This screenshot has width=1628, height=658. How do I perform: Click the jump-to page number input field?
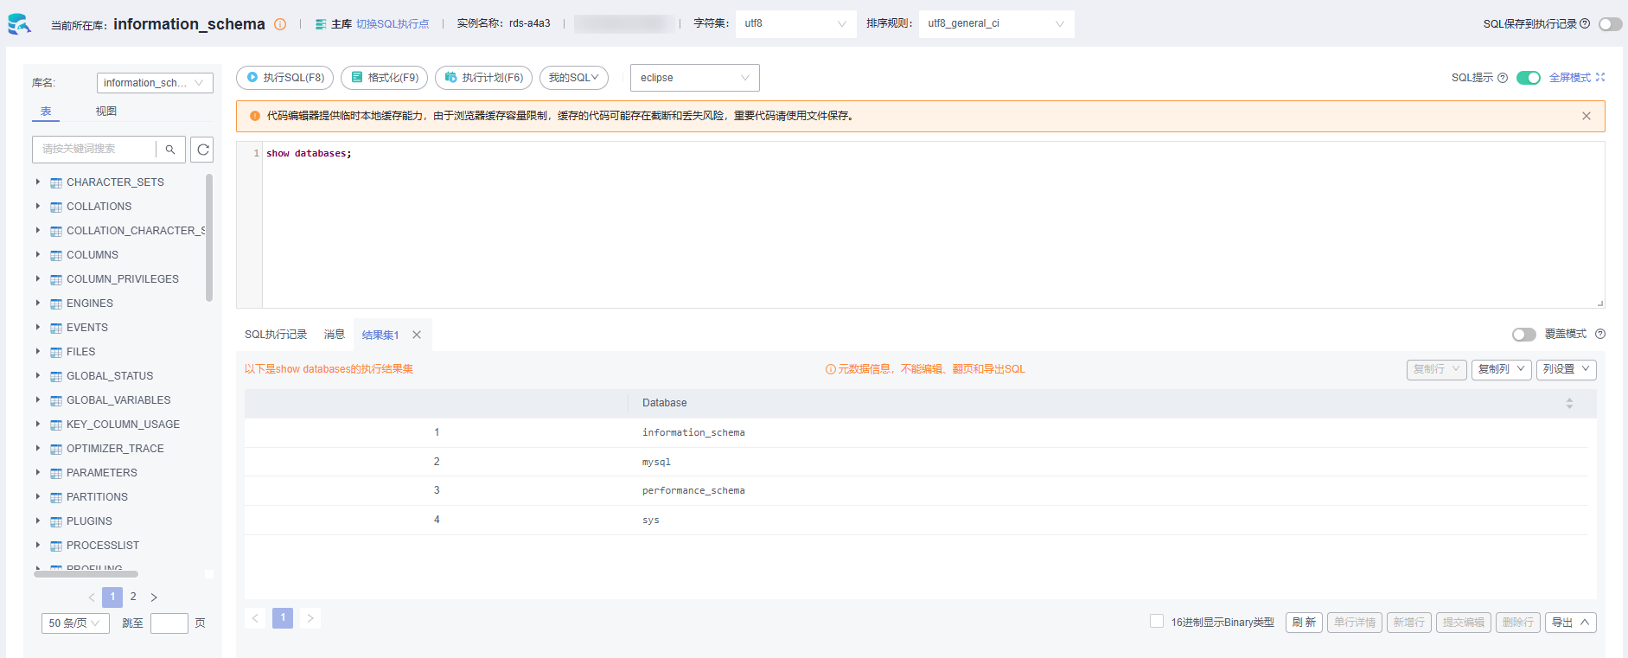[169, 623]
